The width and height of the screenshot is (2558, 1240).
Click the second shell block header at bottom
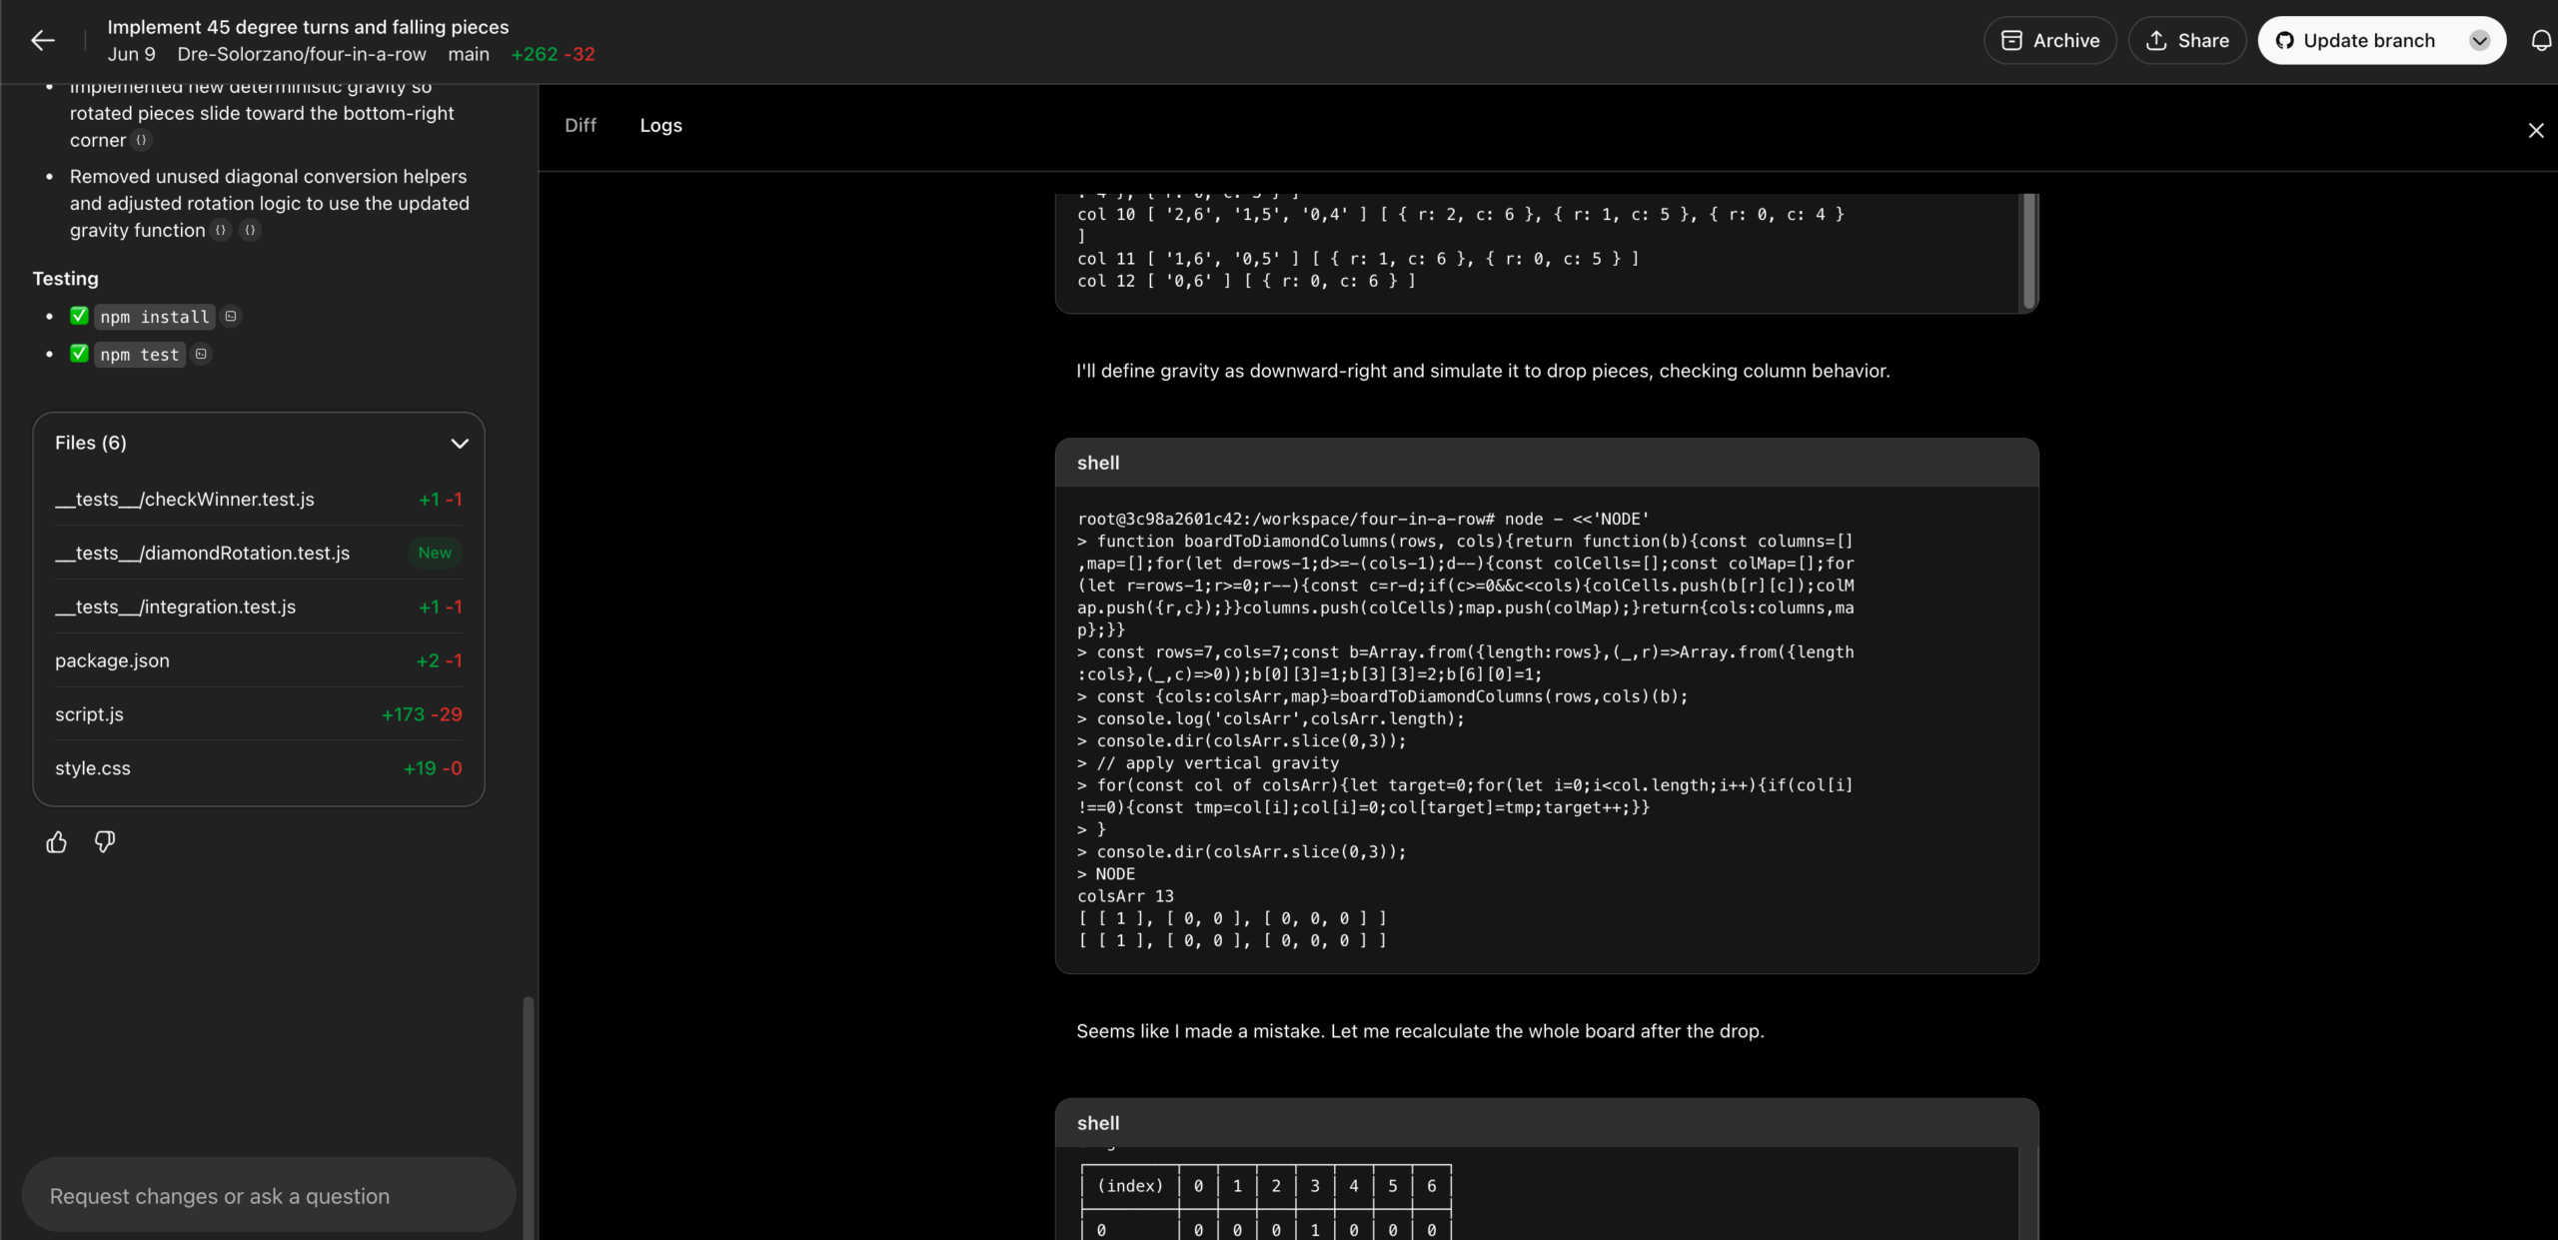[1546, 1123]
